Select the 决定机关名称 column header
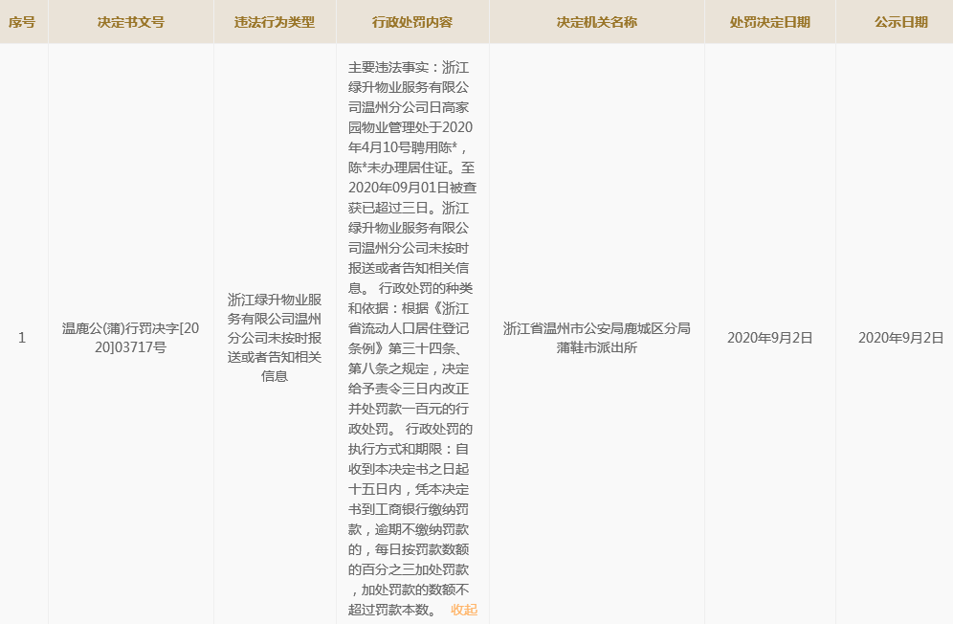 tap(597, 23)
